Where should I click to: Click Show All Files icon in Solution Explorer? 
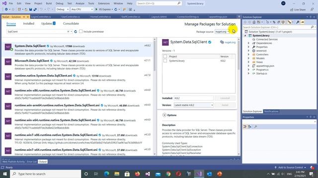click(x=283, y=22)
